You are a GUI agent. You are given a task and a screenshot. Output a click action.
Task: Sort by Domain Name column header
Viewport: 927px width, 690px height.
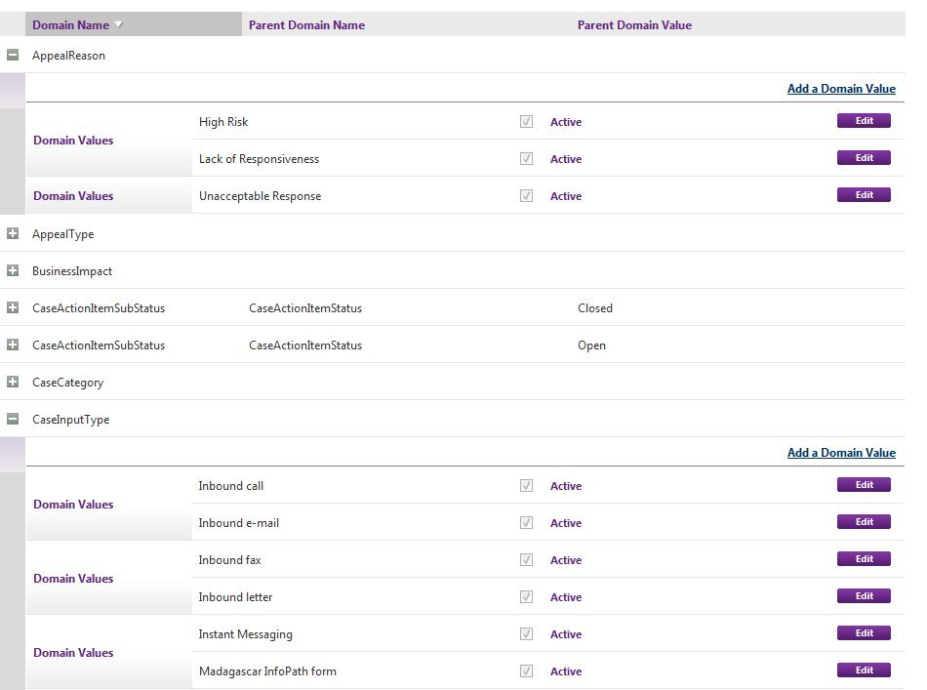click(70, 25)
